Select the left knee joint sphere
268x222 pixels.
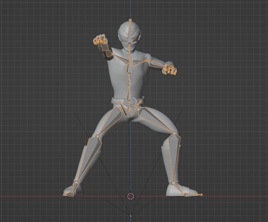click(x=97, y=136)
